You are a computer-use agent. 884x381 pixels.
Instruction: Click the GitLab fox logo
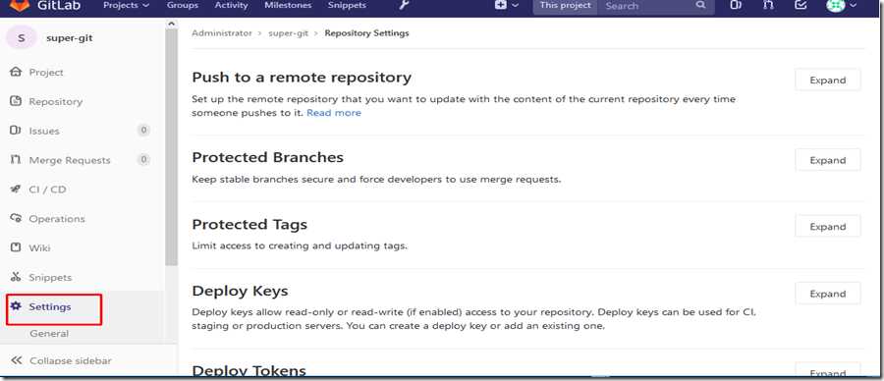20,5
